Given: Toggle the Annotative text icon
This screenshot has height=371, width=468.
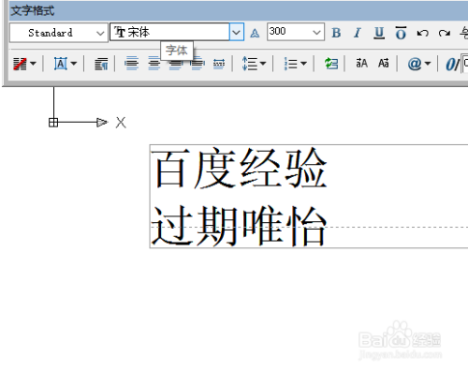Looking at the screenshot, I should click(255, 33).
